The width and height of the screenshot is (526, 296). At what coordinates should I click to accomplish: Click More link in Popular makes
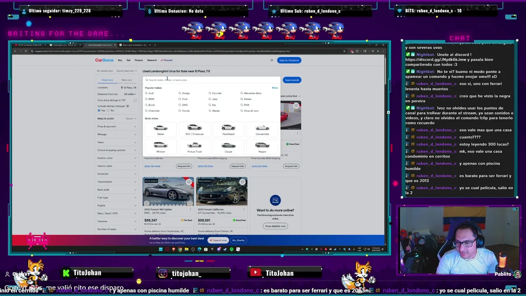[275, 88]
